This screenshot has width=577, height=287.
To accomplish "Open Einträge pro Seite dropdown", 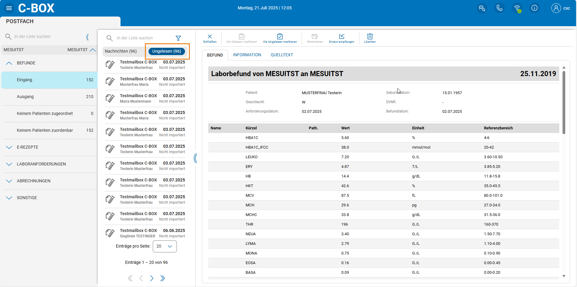I will click(x=165, y=246).
